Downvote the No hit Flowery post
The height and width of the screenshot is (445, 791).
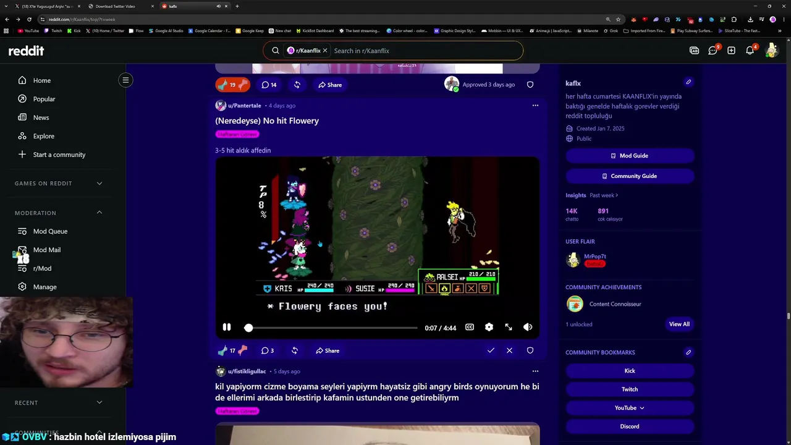tap(243, 350)
